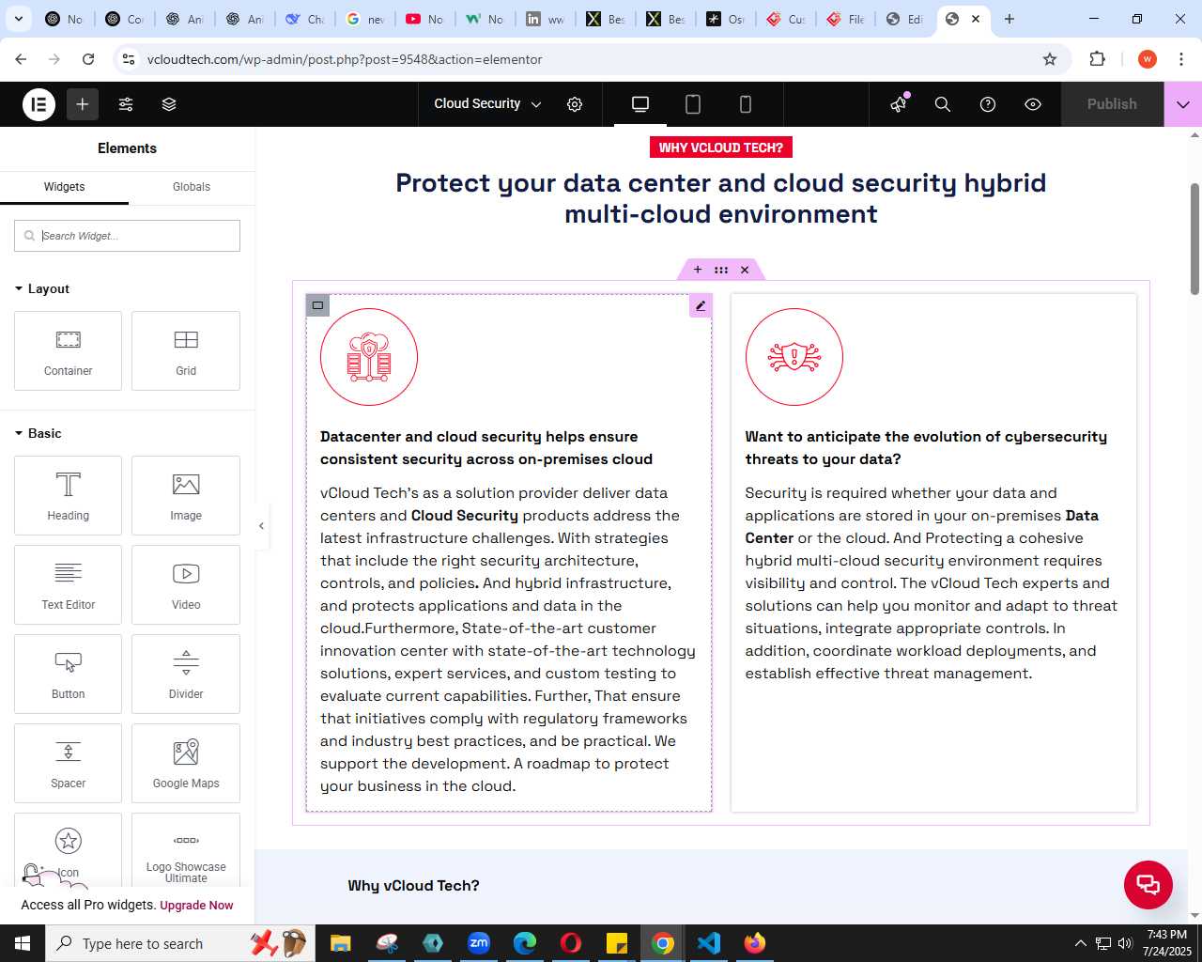The width and height of the screenshot is (1202, 962).
Task: Click 'Want to anticipate the evolution' heading
Action: coord(926,447)
